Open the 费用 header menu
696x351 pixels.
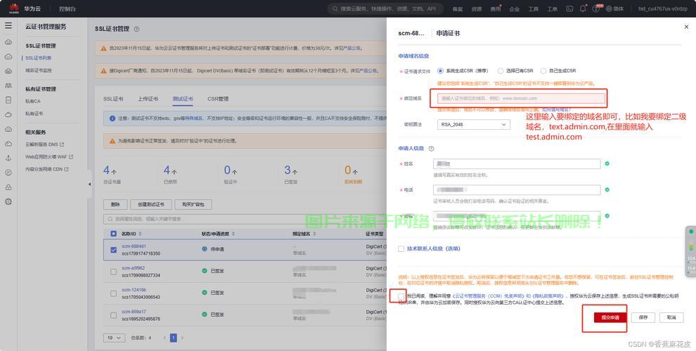pyautogui.click(x=496, y=9)
